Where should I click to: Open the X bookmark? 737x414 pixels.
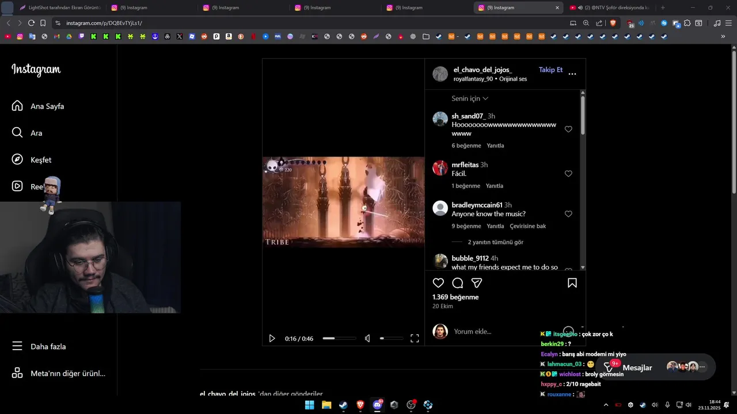180,36
